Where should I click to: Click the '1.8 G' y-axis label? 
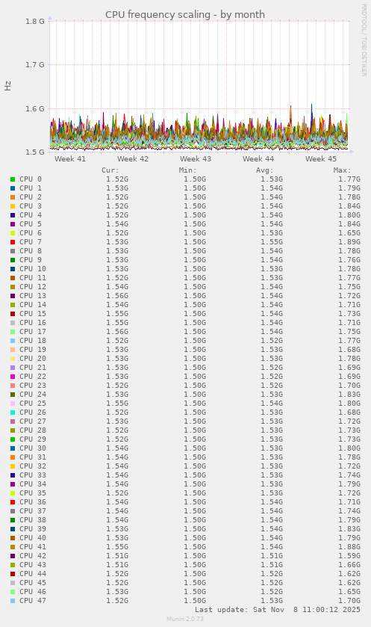pyautogui.click(x=35, y=21)
